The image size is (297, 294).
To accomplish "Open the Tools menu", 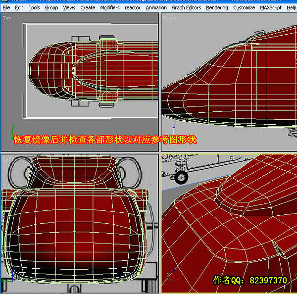I will point(34,8).
